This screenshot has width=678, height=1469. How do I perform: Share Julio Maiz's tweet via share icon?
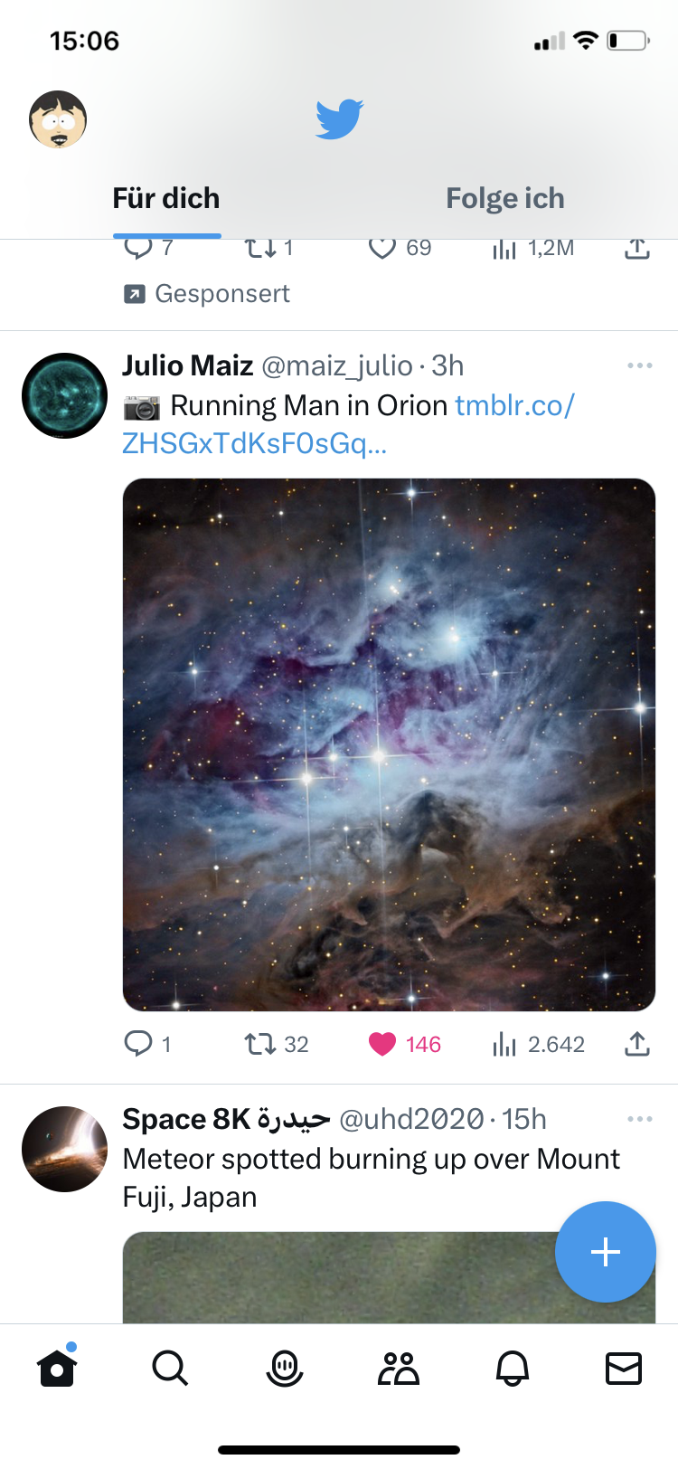[x=636, y=1044]
